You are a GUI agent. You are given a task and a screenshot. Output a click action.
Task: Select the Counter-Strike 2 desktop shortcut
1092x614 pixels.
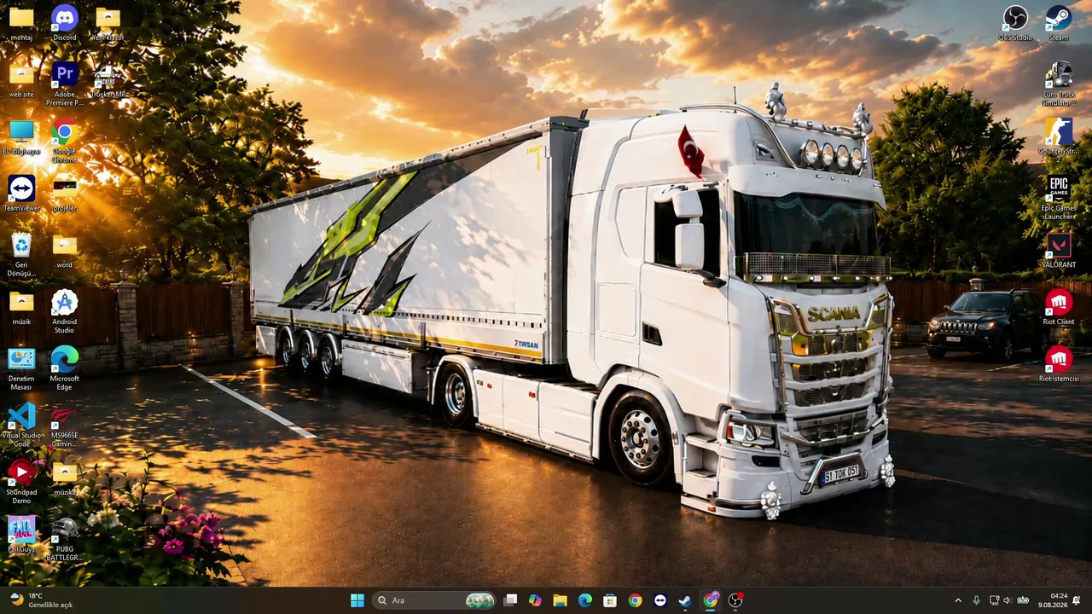pyautogui.click(x=1059, y=142)
